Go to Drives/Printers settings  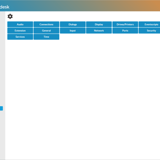pos(125,24)
